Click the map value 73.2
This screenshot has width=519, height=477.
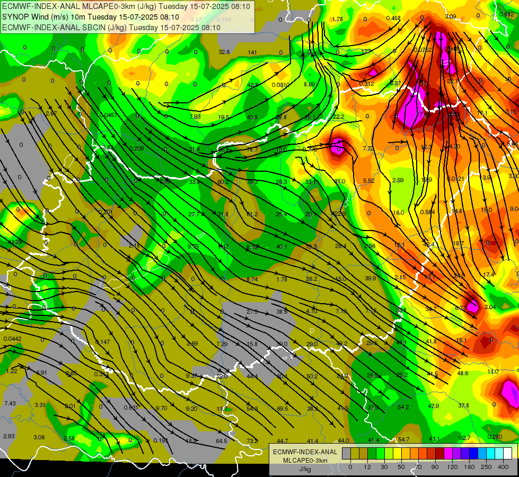[252, 441]
